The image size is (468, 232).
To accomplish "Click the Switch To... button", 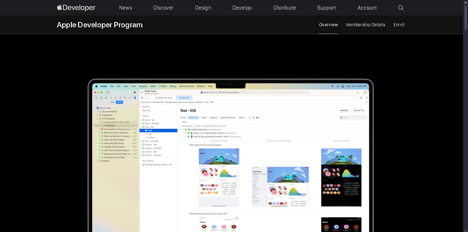I will pyautogui.click(x=359, y=110).
